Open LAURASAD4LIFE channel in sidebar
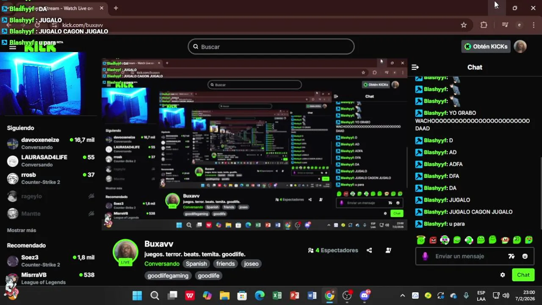 [51, 161]
